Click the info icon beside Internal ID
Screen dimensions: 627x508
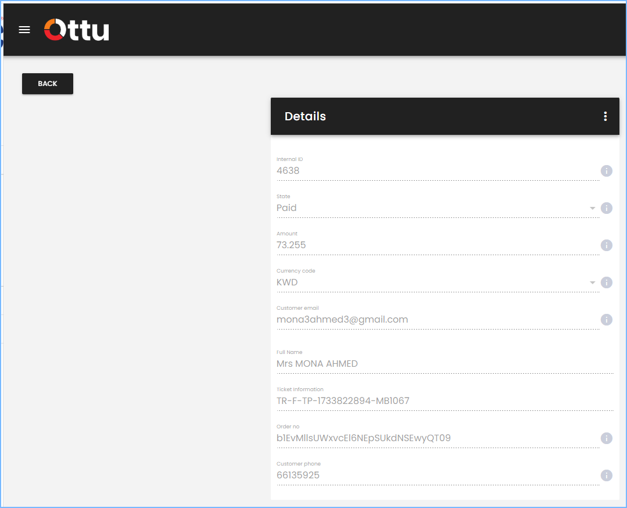(x=606, y=171)
